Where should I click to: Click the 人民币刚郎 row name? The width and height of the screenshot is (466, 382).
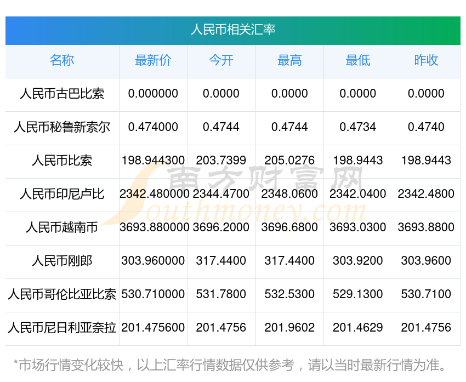(x=62, y=261)
